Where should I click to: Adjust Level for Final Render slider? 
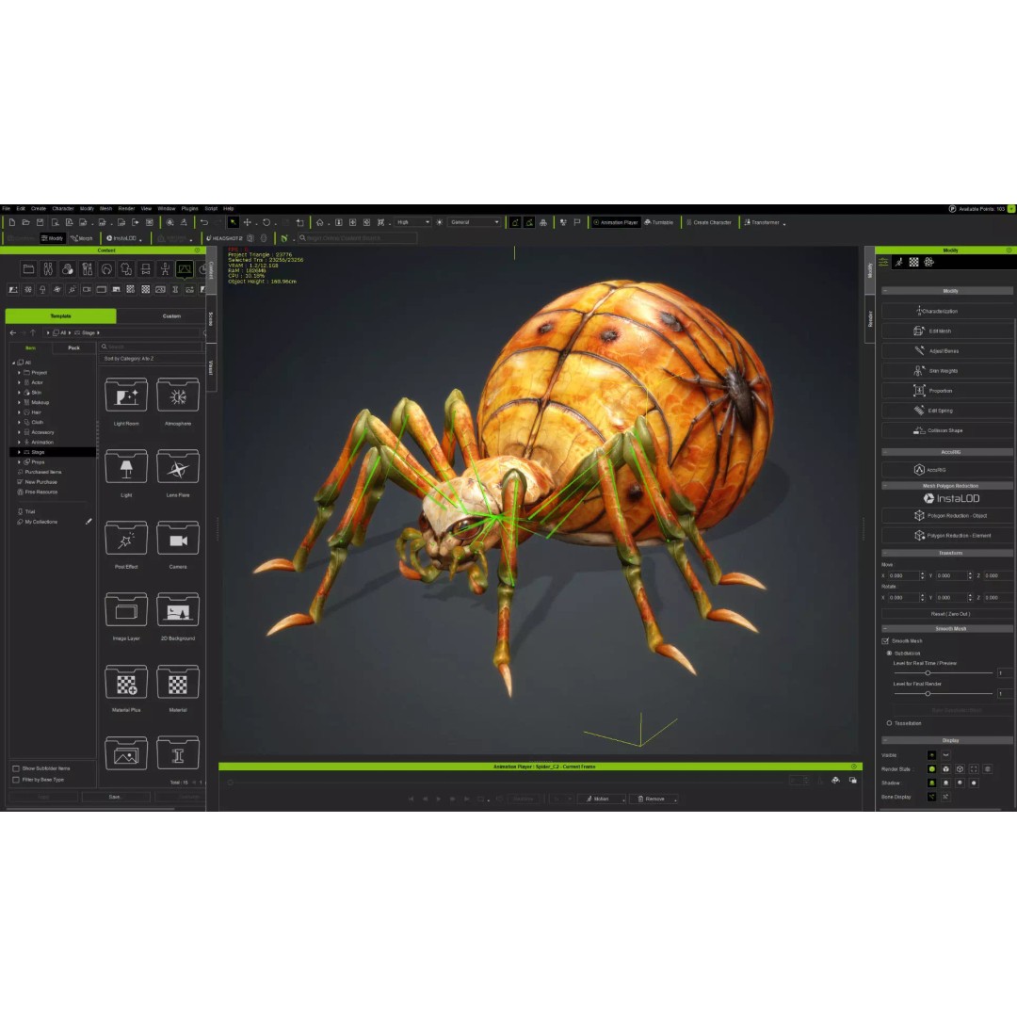coord(928,694)
